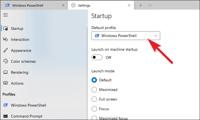The width and height of the screenshot is (200, 120).
Task: Click the Color schemes palette icon
Action: coord(5,61)
